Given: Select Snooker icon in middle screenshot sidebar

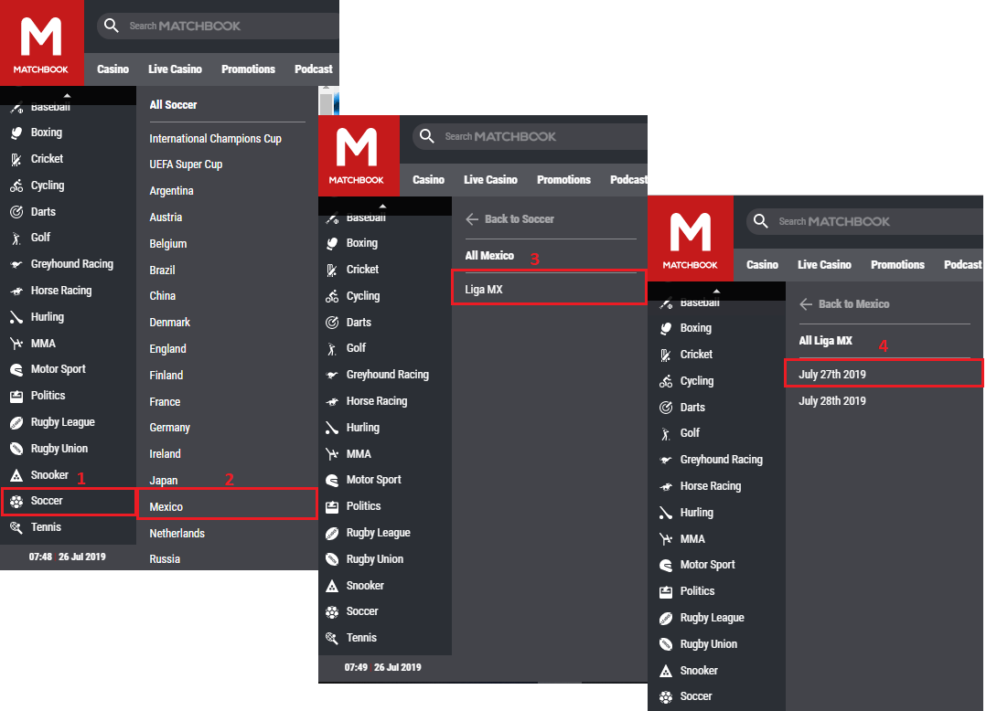Looking at the screenshot, I should coord(332,586).
